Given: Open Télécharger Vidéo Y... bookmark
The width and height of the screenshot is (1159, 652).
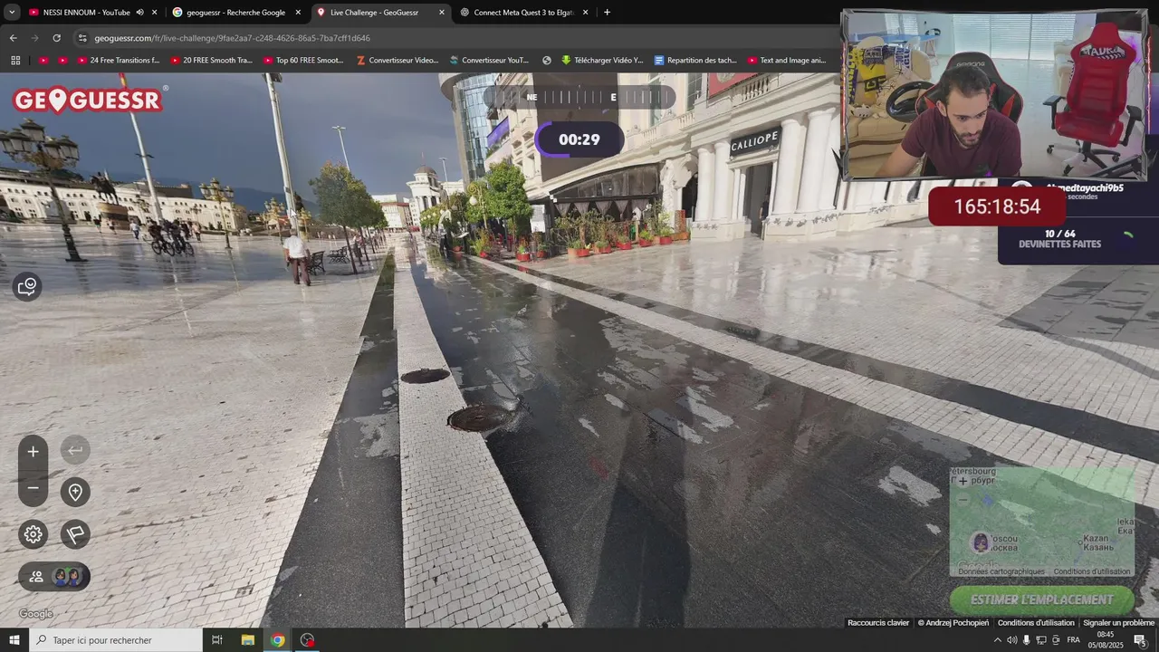Looking at the screenshot, I should 601,61.
